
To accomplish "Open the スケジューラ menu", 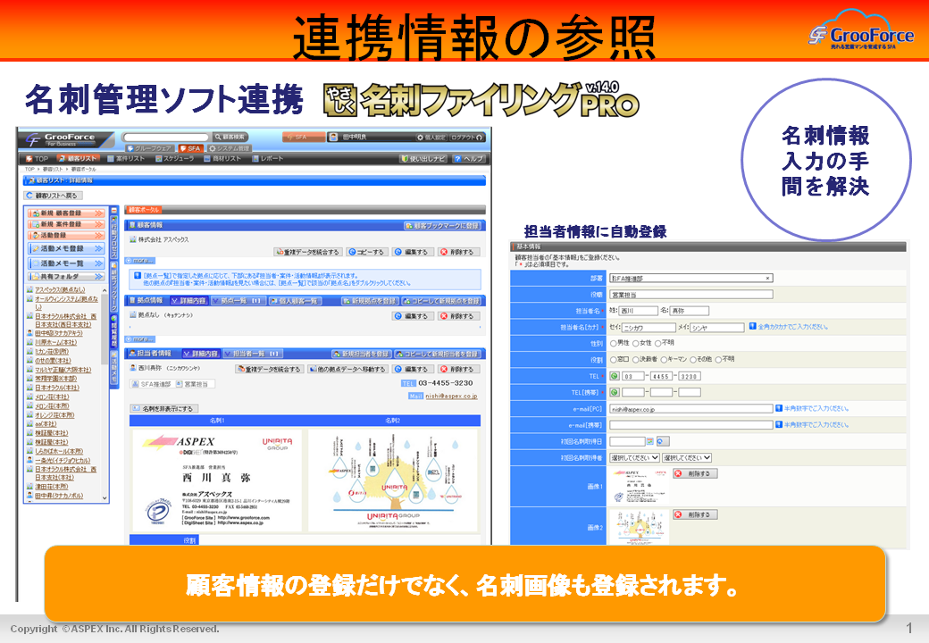I will tap(175, 159).
